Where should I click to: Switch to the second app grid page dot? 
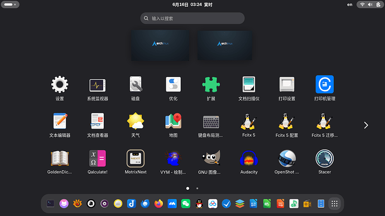coord(197,189)
